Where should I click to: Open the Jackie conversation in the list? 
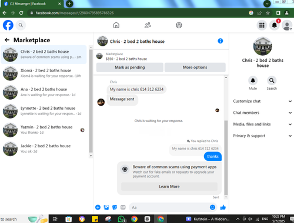tap(44, 148)
